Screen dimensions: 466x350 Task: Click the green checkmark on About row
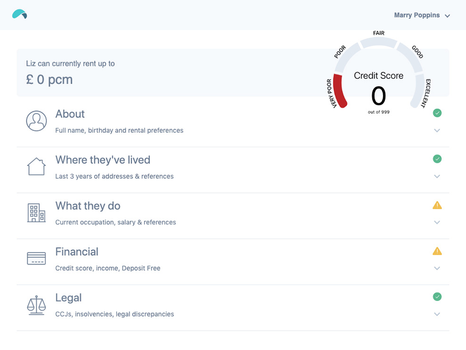(437, 113)
